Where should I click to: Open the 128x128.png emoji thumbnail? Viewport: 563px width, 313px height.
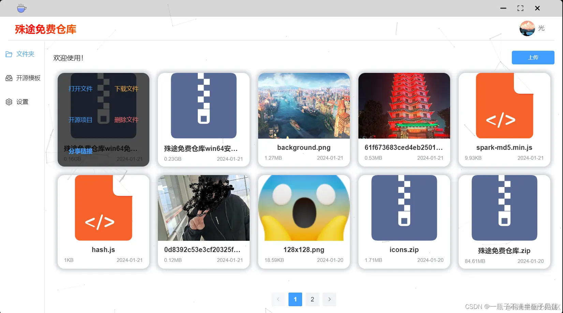304,208
